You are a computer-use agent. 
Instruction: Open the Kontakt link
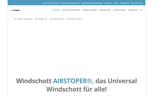(x=116, y=3)
